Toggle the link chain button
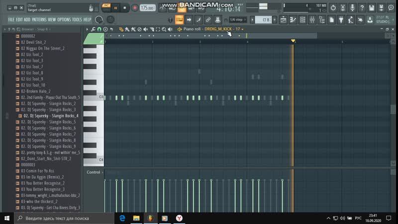The height and width of the screenshot is (224, 398). (208, 19)
